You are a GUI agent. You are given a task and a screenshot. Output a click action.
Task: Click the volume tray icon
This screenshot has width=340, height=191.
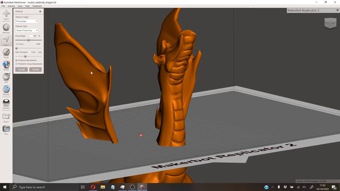click(x=304, y=187)
